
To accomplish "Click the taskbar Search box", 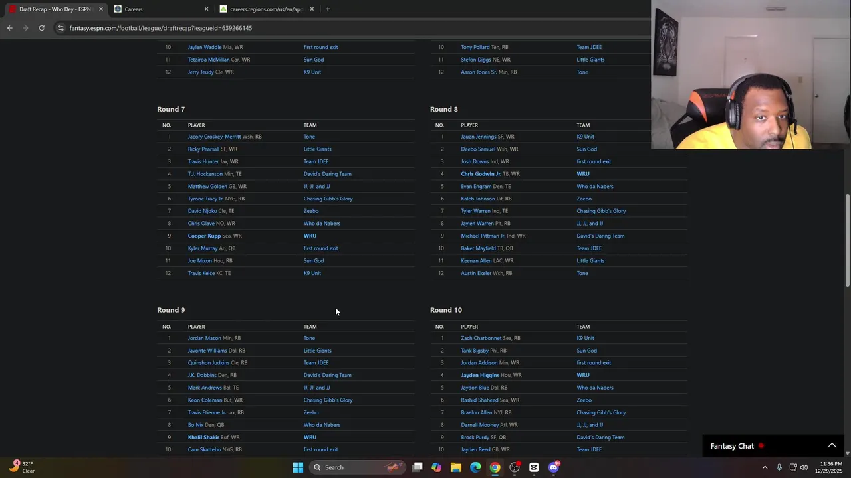I will [358, 467].
